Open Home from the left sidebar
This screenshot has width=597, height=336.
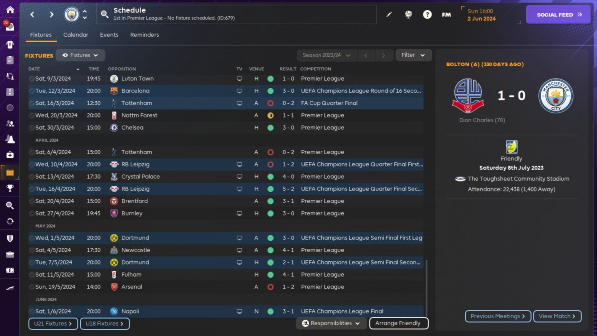[x=10, y=10]
